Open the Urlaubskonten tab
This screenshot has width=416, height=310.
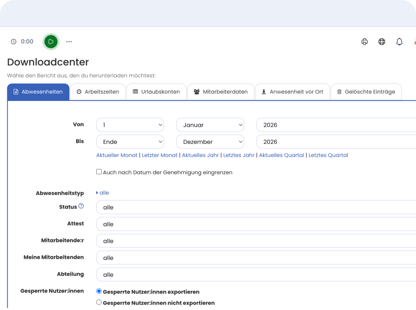point(156,92)
